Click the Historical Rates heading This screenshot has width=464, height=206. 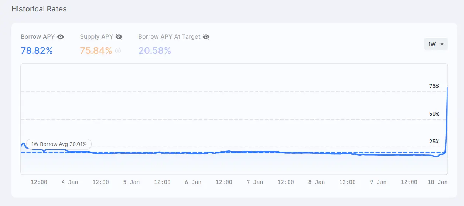tap(39, 9)
